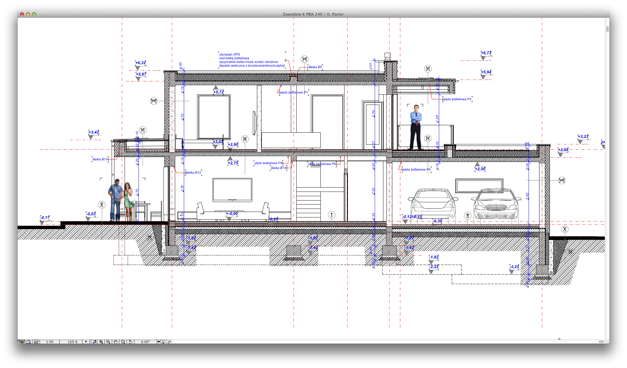Select the pan hand tool
Image resolution: width=627 pixels, height=368 pixels.
point(116,342)
